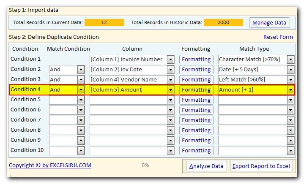Open Condition 5 match condition dropdown arrow

(x=81, y=100)
